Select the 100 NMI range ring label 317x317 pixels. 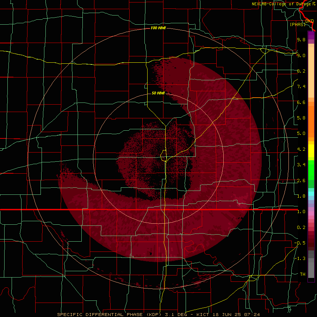[158, 28]
